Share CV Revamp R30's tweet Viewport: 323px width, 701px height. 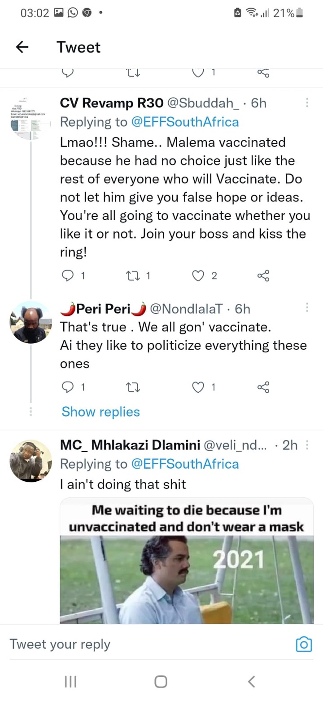263,275
